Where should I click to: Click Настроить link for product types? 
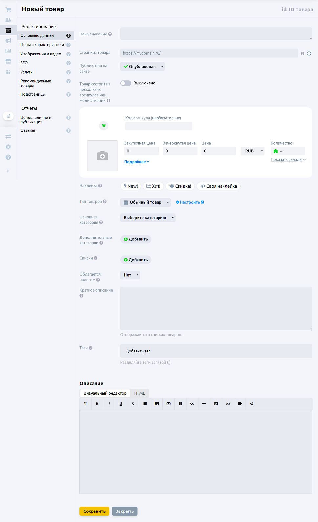click(x=190, y=202)
